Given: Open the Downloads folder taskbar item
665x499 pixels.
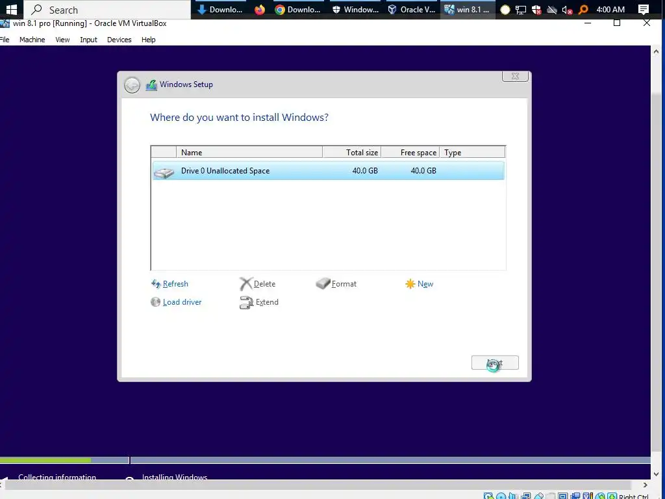Looking at the screenshot, I should point(220,9).
